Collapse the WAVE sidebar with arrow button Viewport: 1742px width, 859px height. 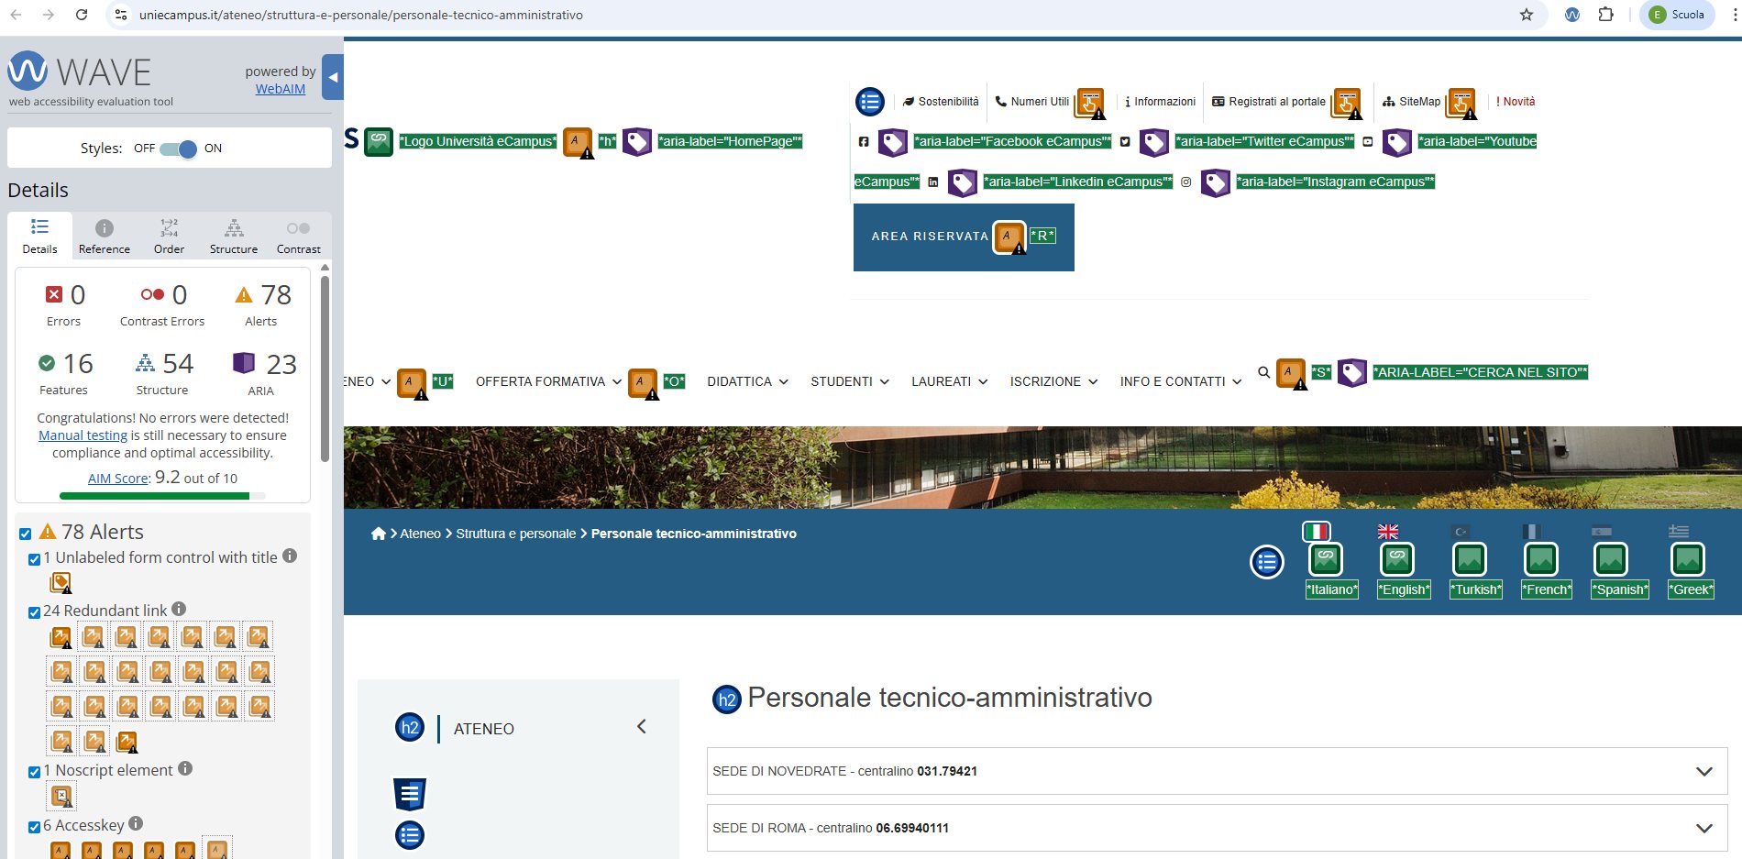click(x=334, y=78)
